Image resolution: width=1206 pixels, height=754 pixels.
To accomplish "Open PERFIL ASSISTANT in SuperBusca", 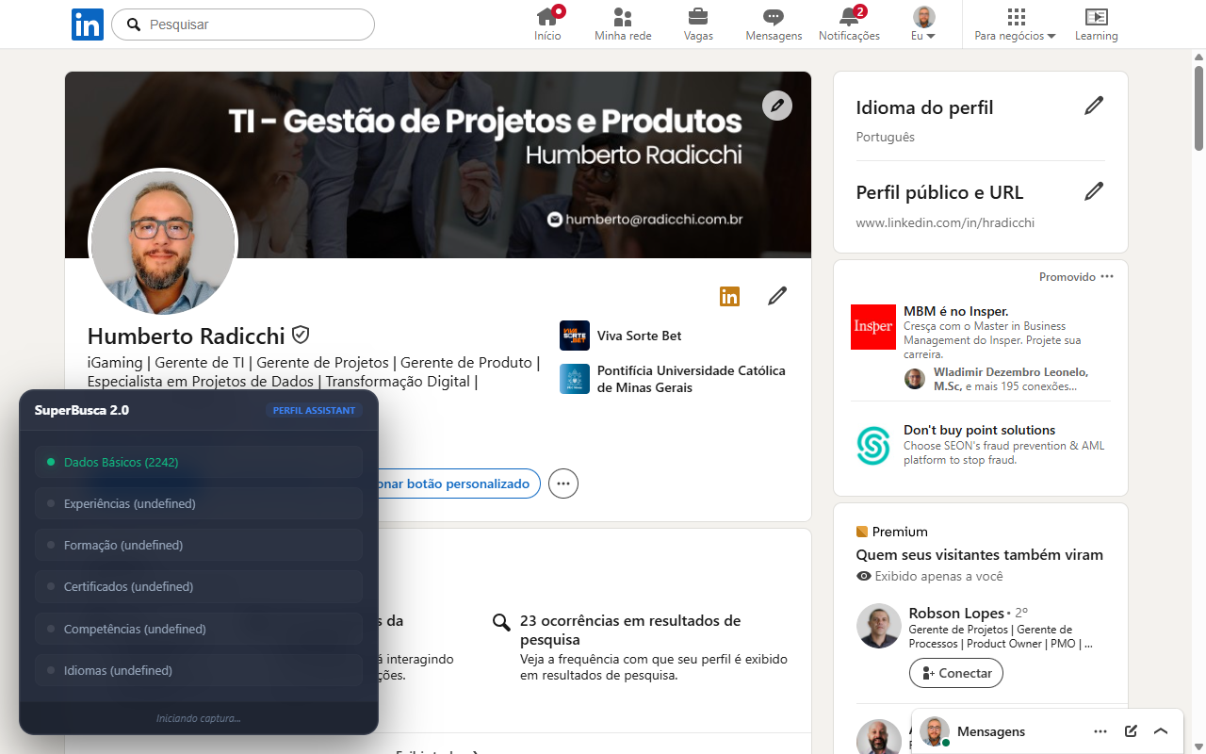I will [x=314, y=410].
